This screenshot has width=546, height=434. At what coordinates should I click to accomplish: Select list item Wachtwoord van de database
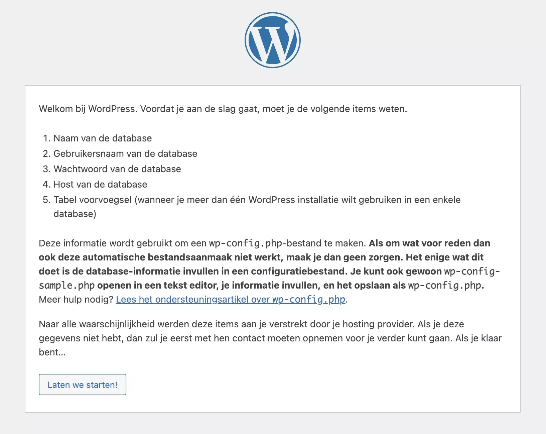point(117,169)
